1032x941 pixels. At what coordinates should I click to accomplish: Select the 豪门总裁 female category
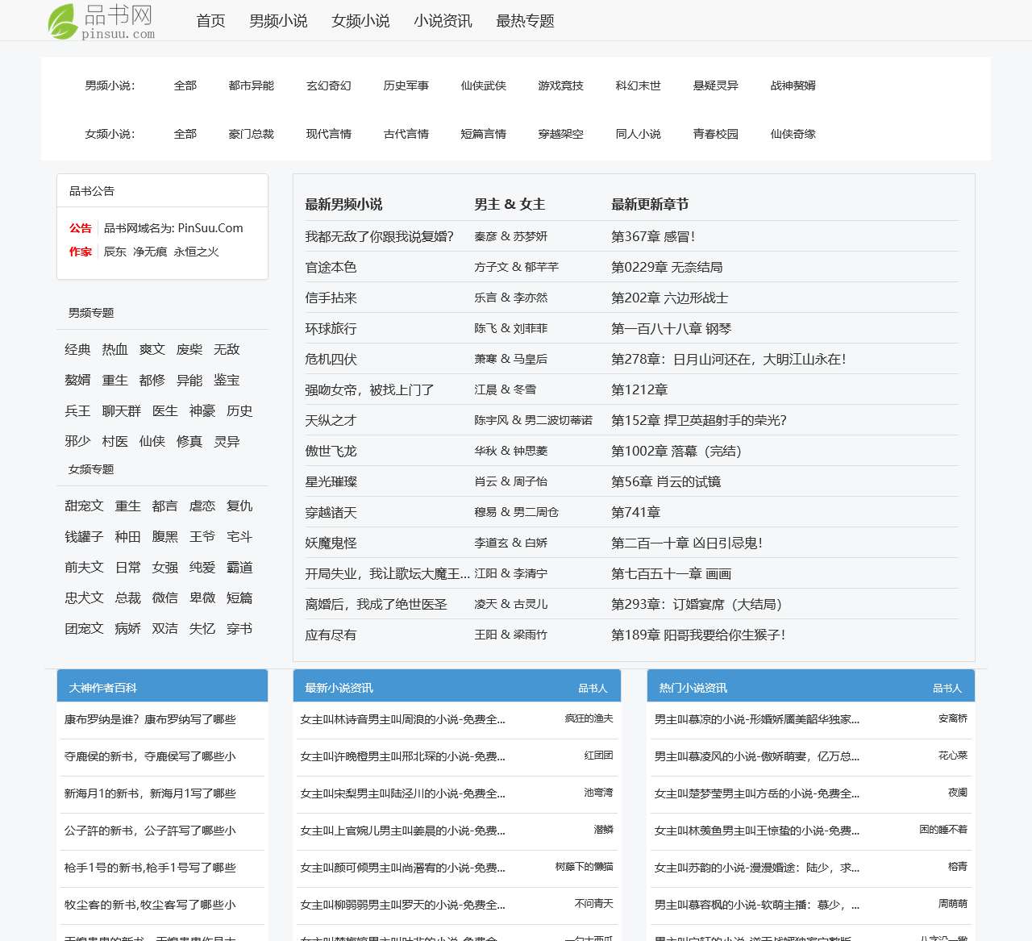pyautogui.click(x=252, y=134)
